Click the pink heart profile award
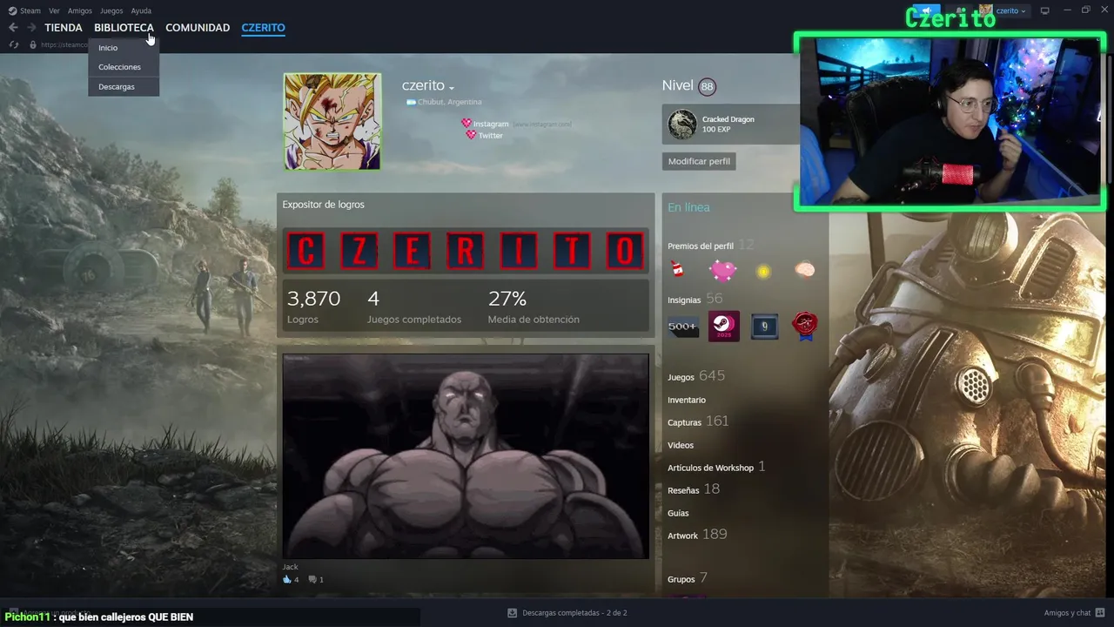 (x=722, y=271)
